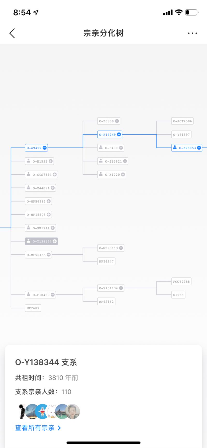The width and height of the screenshot is (207, 448).
Task: Select the O-ACT4506 tree node
Action: tap(182, 121)
